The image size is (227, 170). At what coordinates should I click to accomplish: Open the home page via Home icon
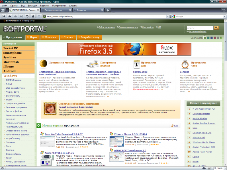(x=33, y=16)
